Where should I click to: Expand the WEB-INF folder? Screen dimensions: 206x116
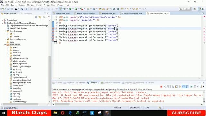pos(8,56)
